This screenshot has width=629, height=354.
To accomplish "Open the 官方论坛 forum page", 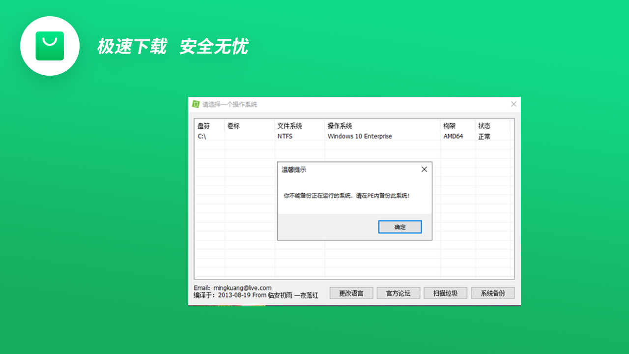I will point(398,293).
